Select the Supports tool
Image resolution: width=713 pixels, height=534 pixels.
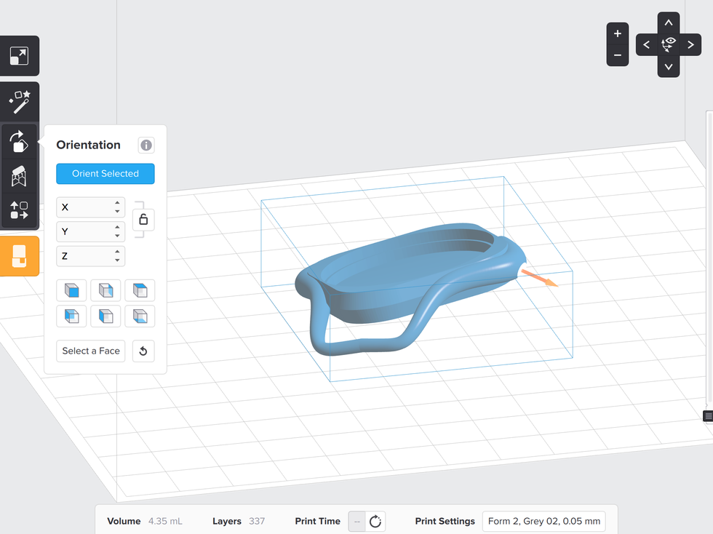click(19, 176)
